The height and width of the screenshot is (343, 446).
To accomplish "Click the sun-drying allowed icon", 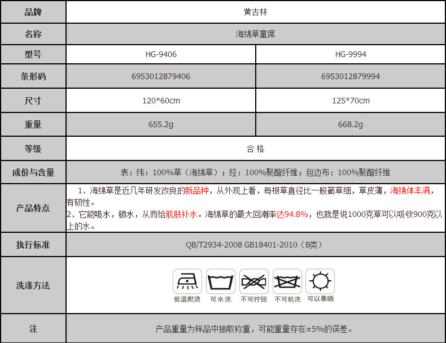I will pyautogui.click(x=320, y=281).
